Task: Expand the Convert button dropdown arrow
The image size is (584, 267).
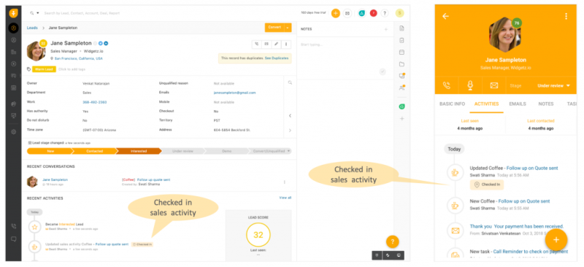Action: point(287,28)
